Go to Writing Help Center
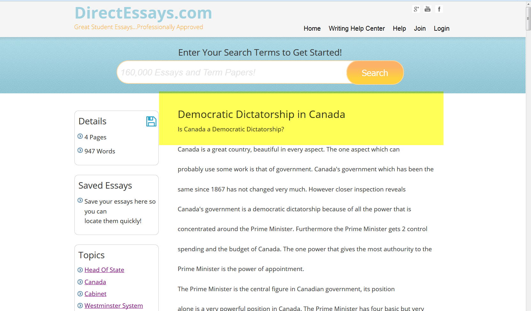Viewport: 531px width, 311px height. (357, 28)
